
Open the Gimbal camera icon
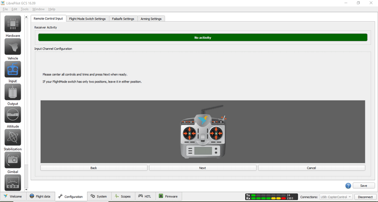[x=13, y=160]
